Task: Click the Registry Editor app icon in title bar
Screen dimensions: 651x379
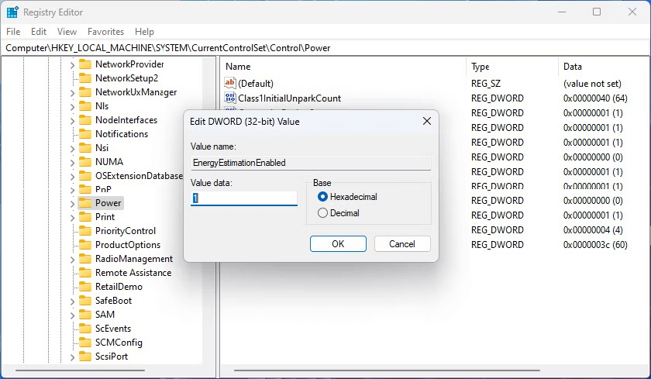Action: [12, 12]
